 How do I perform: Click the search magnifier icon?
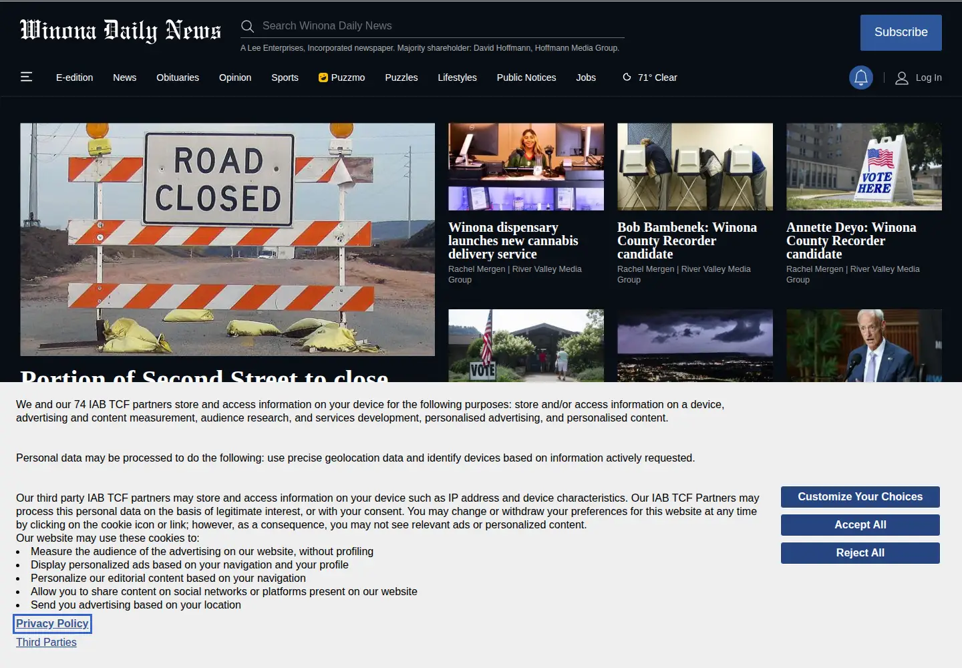click(x=247, y=26)
